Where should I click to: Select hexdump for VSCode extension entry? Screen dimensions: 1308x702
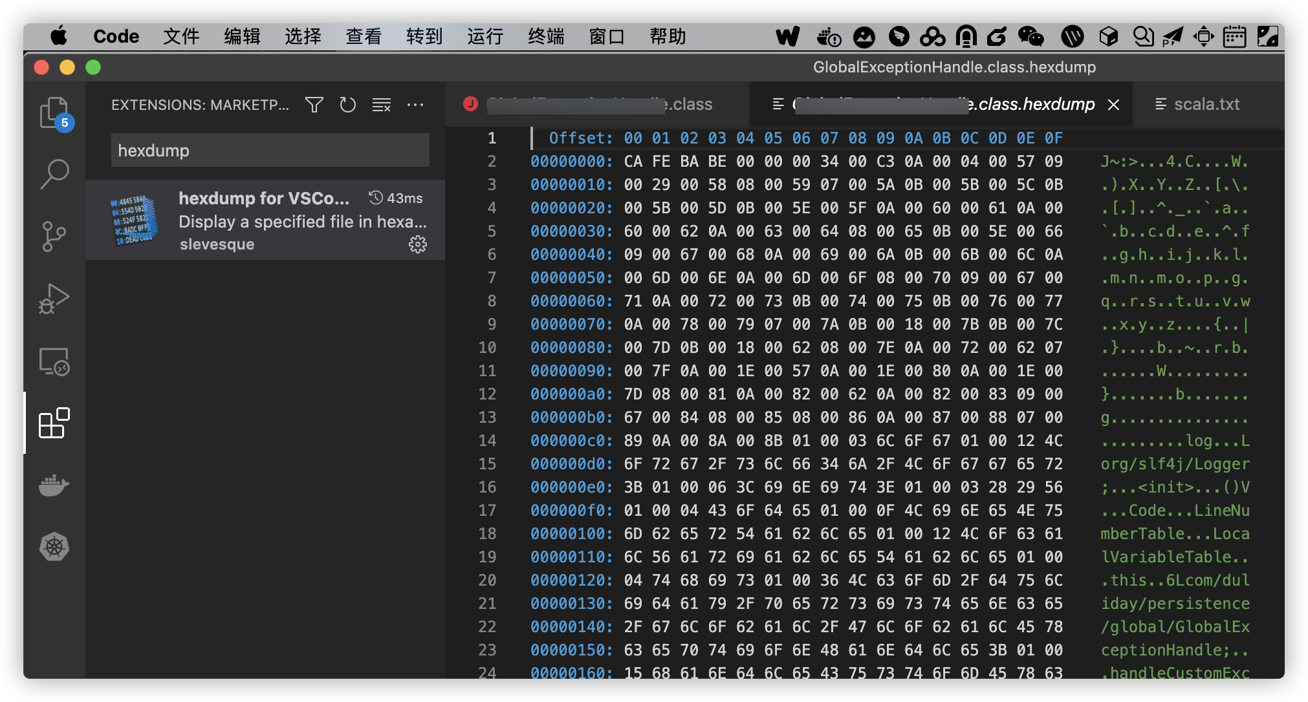(x=265, y=220)
